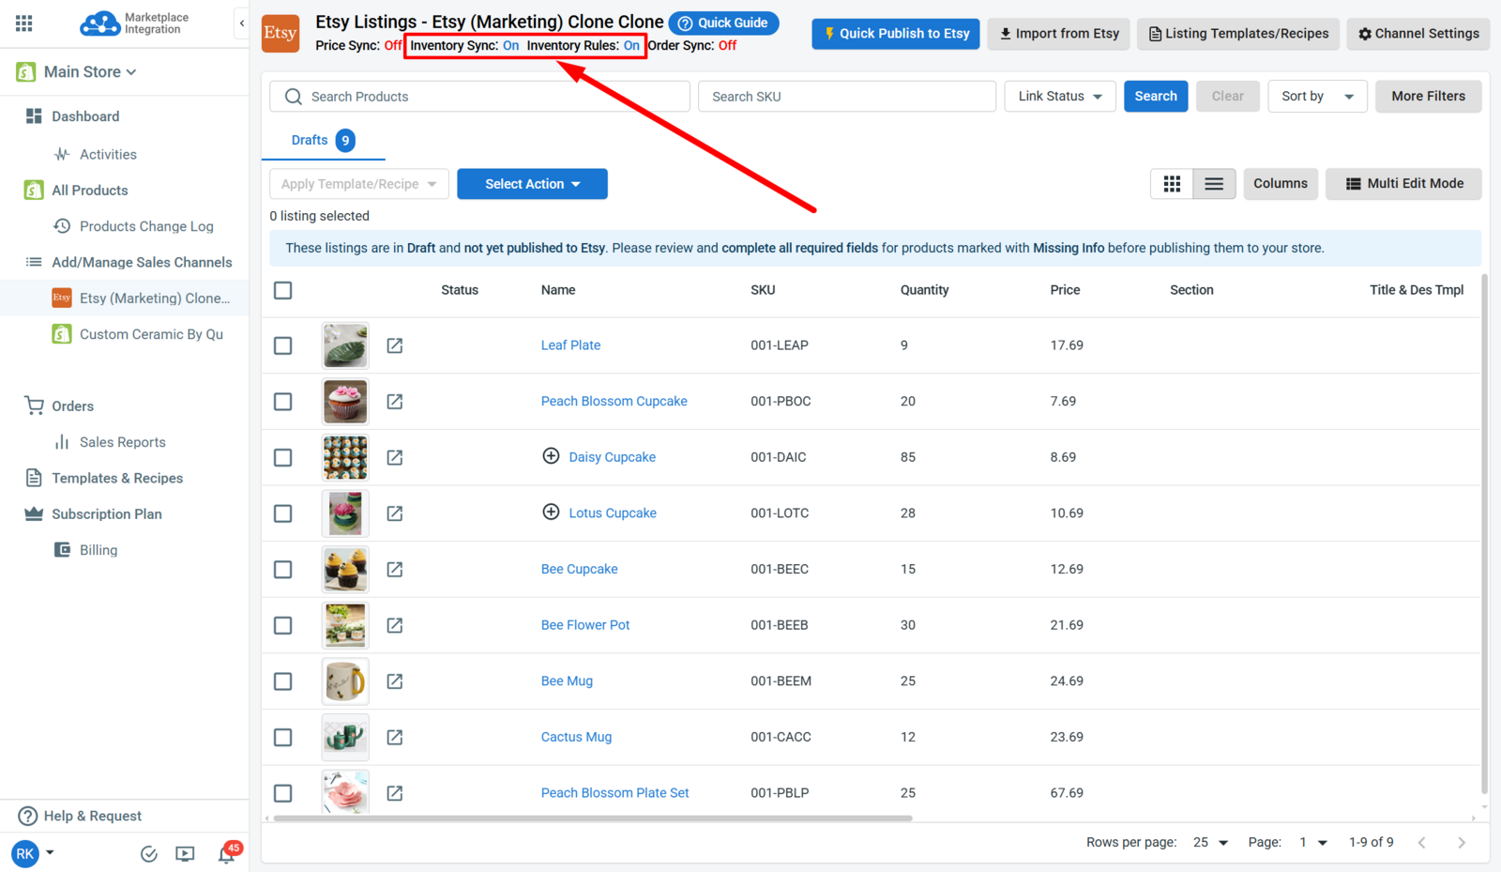
Task: Switch to list view icon
Action: 1214,184
